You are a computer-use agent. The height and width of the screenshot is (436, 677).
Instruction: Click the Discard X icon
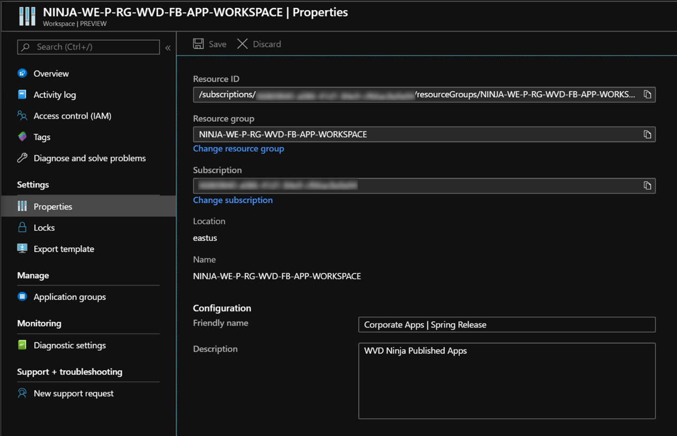pyautogui.click(x=242, y=44)
